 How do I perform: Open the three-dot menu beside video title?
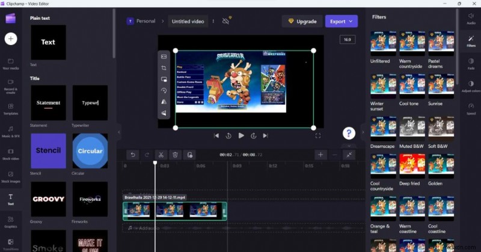(x=213, y=22)
